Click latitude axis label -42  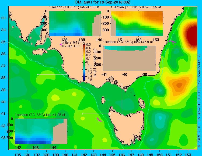pyautogui.click(x=3, y=126)
